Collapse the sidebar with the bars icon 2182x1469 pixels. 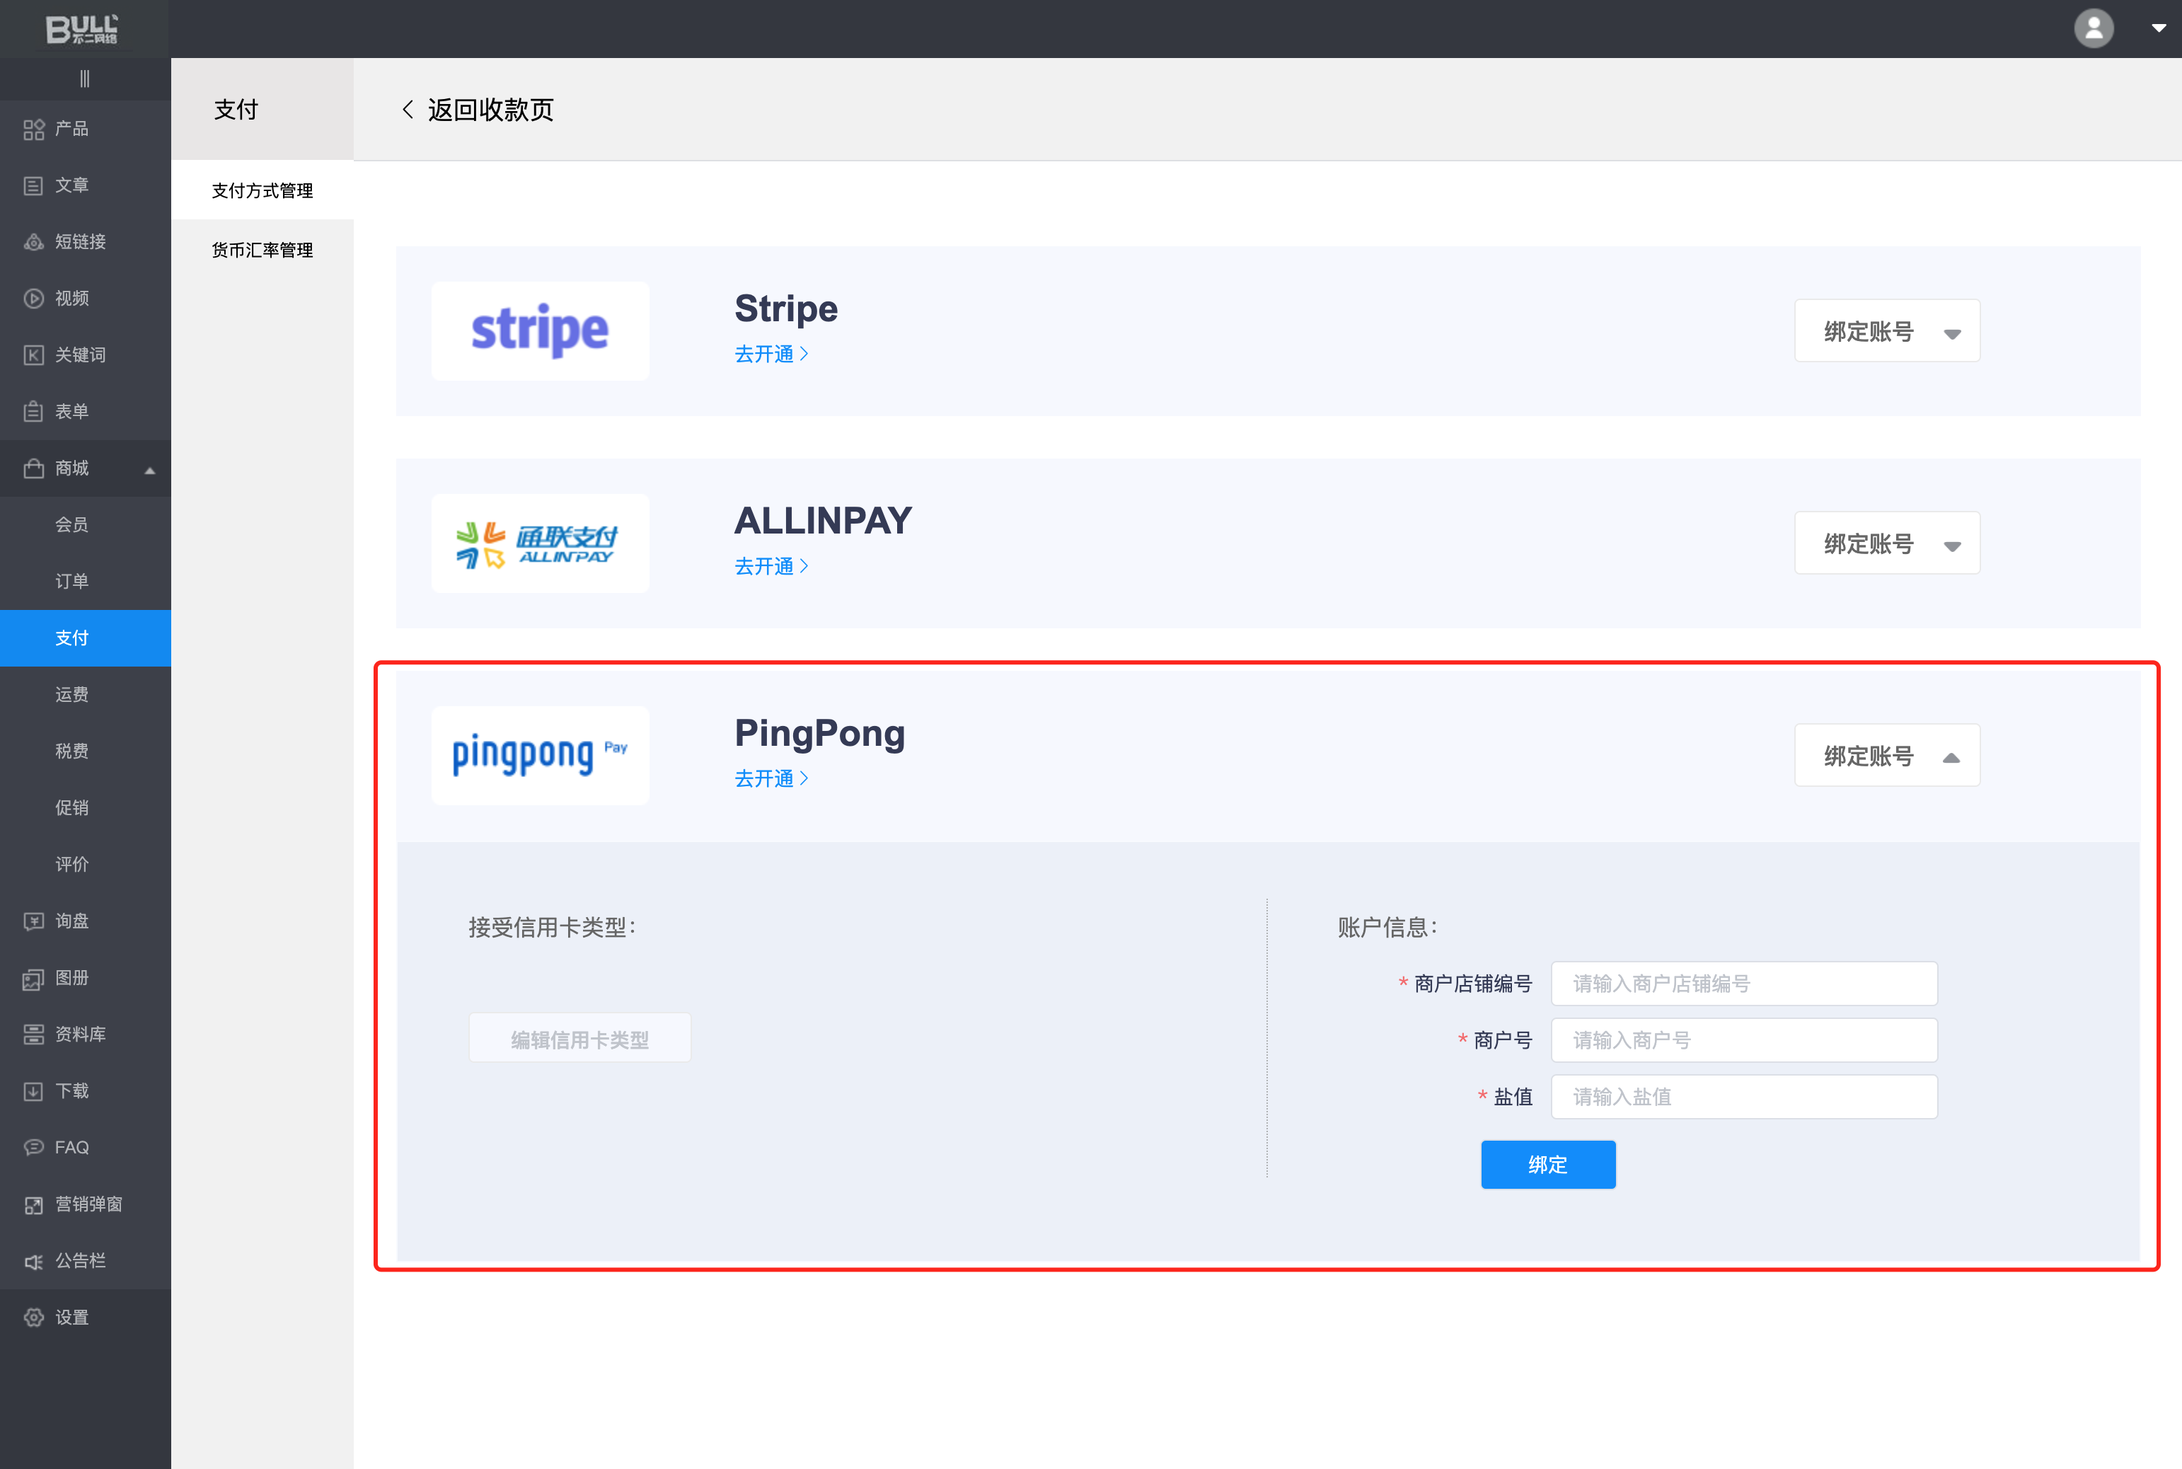coord(85,79)
